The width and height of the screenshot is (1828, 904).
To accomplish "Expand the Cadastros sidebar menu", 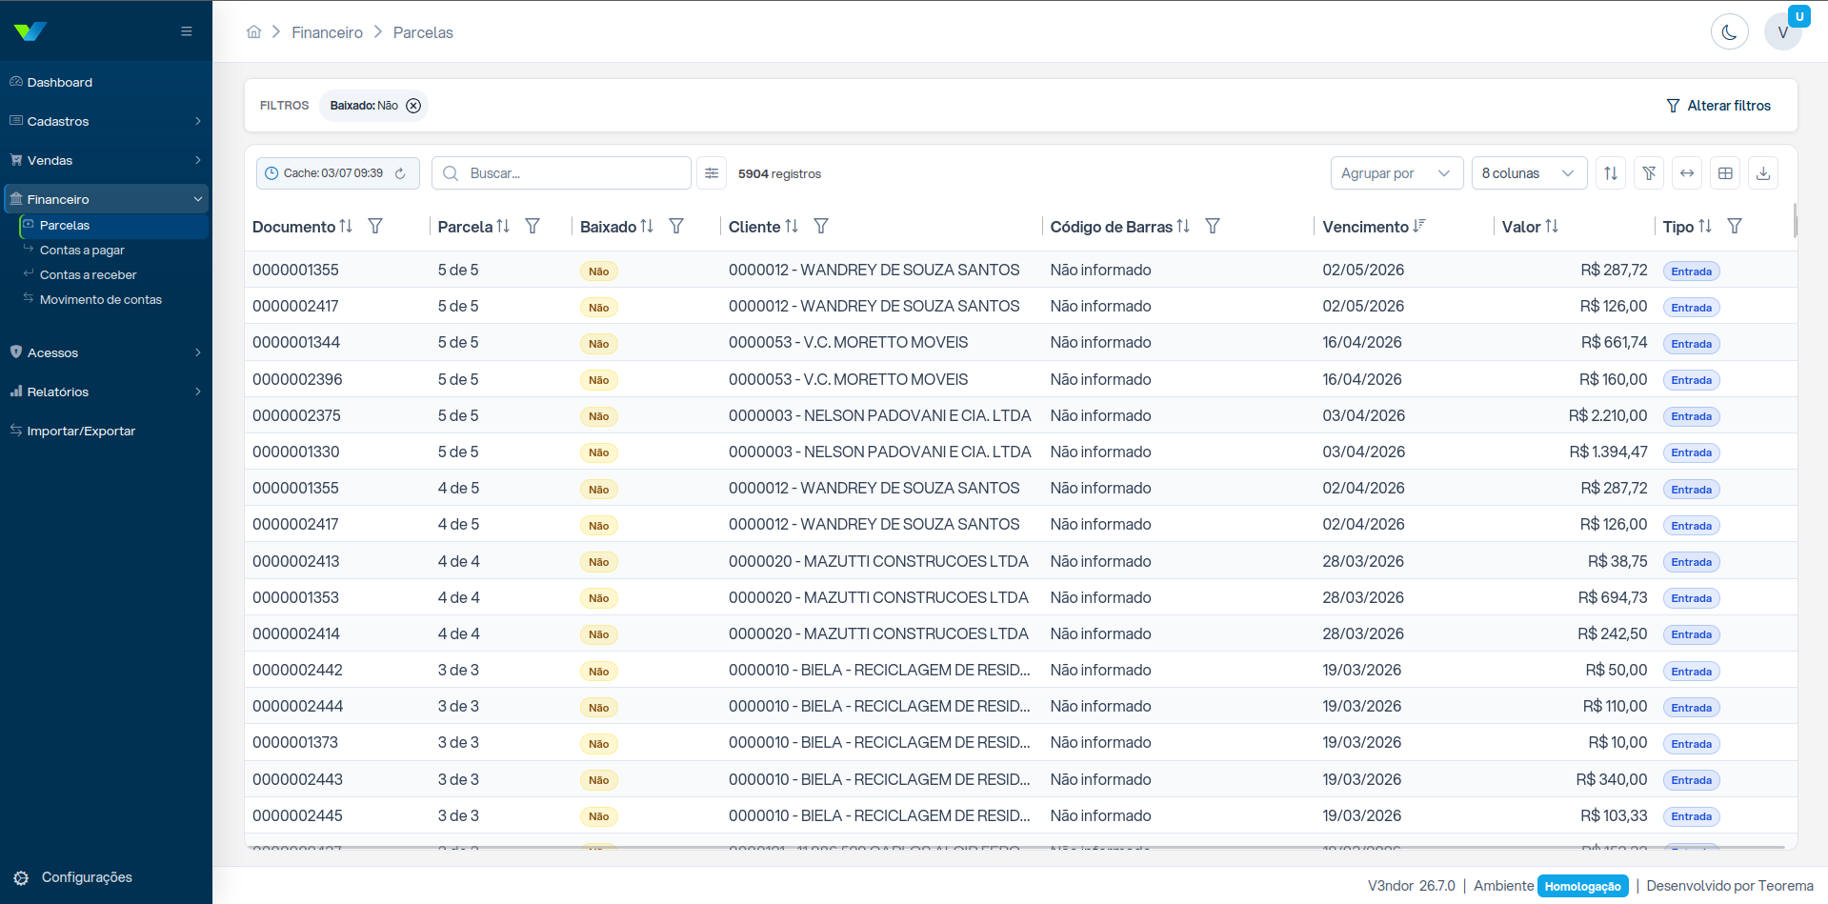I will click(x=106, y=121).
